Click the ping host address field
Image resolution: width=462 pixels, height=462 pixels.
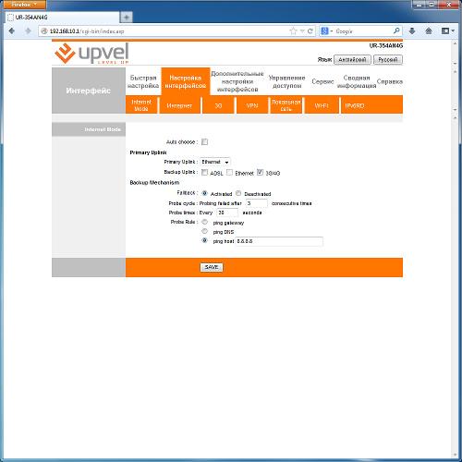(x=279, y=241)
